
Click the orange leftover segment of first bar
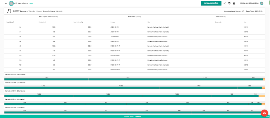(264, 79)
